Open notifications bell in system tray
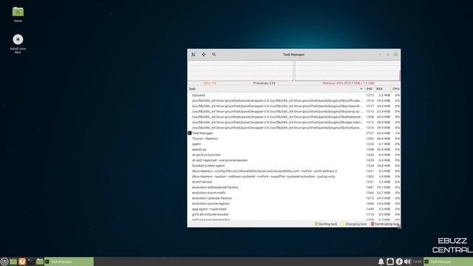Screen dimensions: 473x266 (x=381, y=262)
